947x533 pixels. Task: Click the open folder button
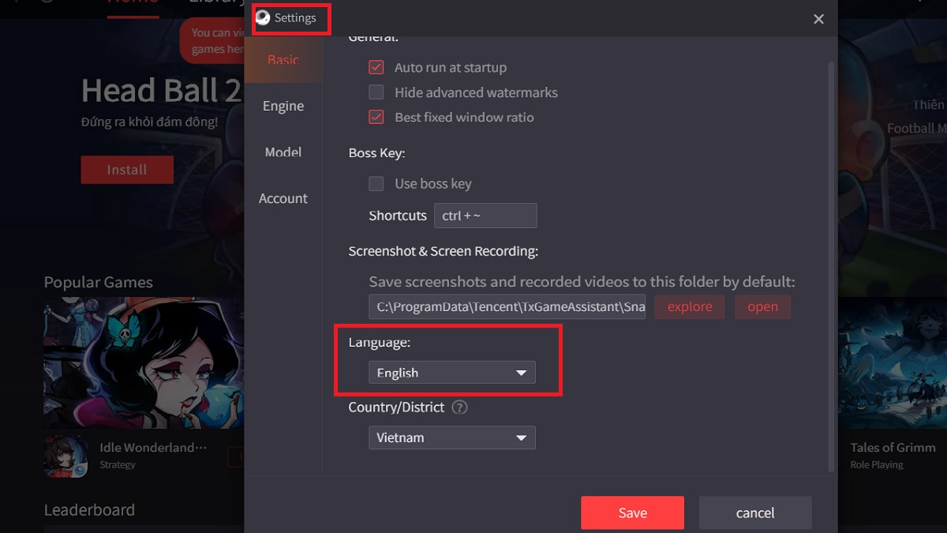(762, 307)
